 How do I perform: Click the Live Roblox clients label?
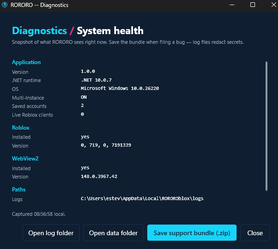coord(32,115)
